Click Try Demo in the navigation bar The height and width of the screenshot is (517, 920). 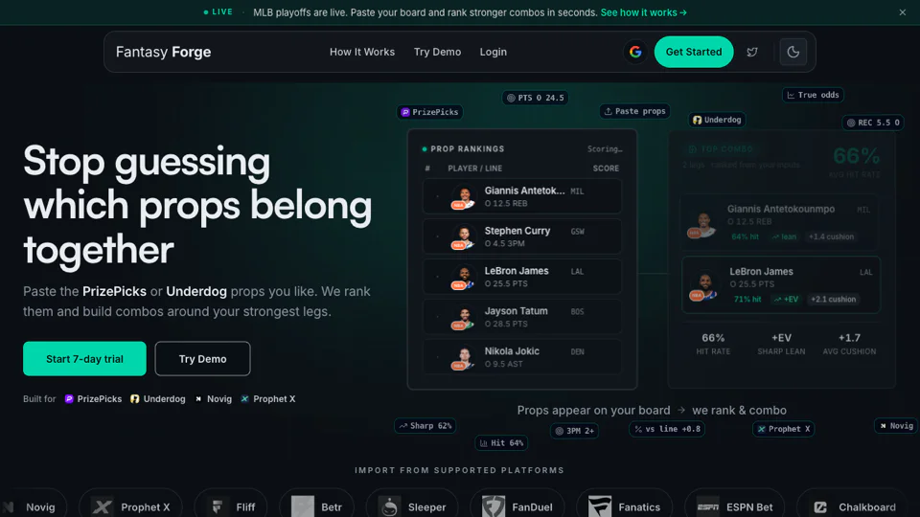[437, 52]
